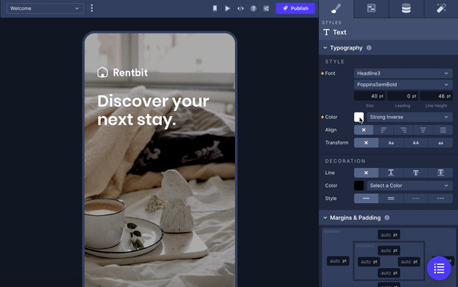Select strikethrough decoration line
This screenshot has height=287, width=458.
[x=416, y=173]
